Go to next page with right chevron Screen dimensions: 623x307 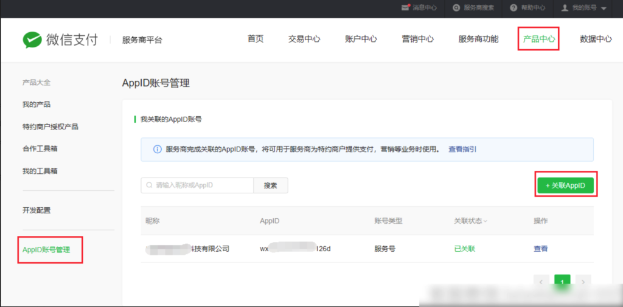click(x=583, y=281)
